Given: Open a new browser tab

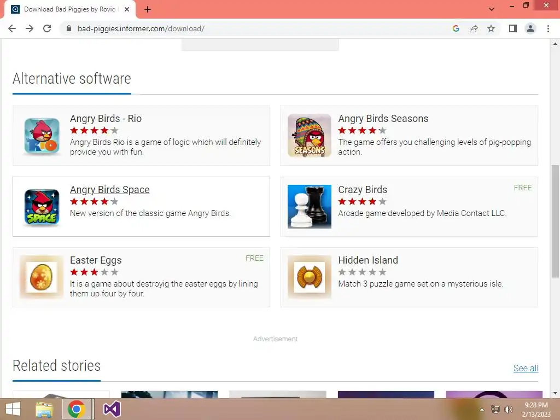Looking at the screenshot, I should (148, 10).
